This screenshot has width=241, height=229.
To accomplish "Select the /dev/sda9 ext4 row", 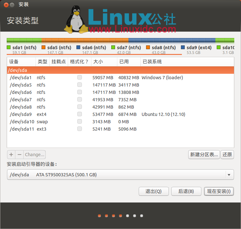I will 120,114.
